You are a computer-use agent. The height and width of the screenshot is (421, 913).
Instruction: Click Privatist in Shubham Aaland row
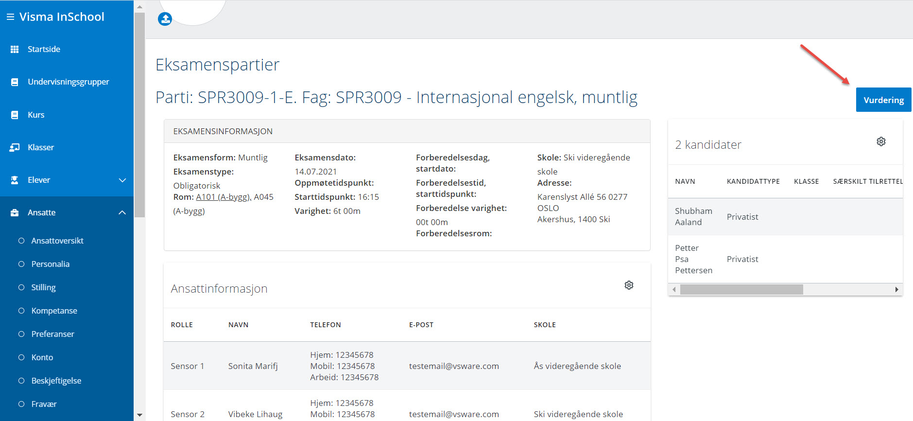click(742, 217)
